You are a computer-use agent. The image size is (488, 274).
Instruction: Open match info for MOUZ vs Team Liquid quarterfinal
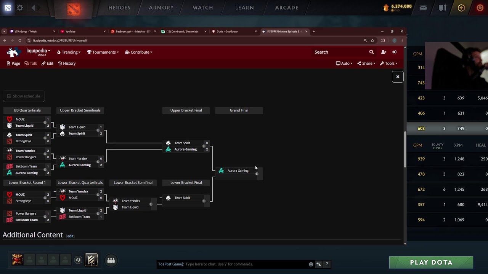45,123
